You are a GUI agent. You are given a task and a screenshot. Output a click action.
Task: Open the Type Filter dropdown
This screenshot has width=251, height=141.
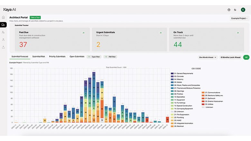(94, 57)
